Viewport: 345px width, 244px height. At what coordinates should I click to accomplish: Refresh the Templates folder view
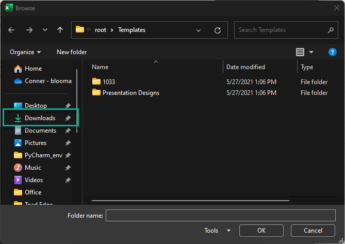tap(218, 30)
